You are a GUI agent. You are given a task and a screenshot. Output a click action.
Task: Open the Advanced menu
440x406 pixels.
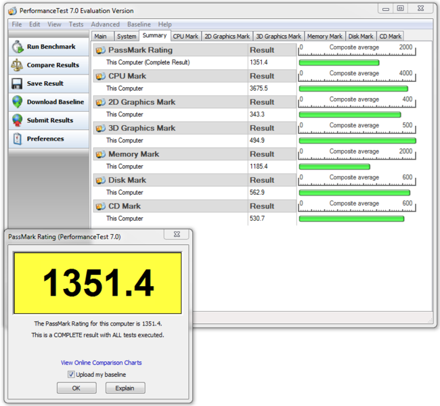[105, 24]
